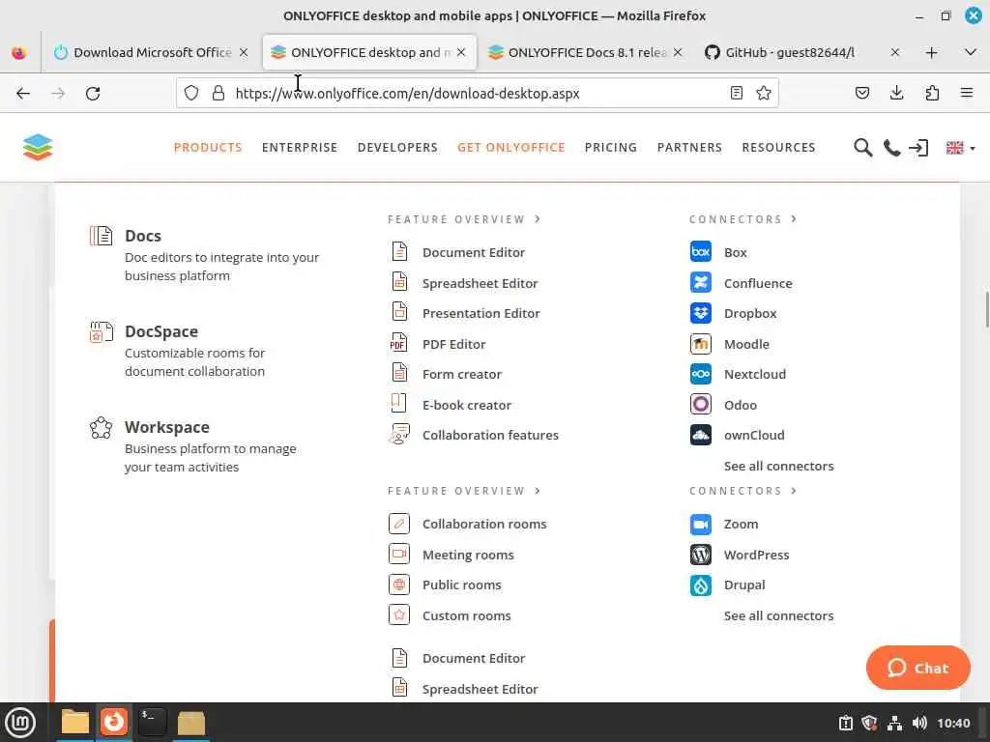Reload the current page
990x742 pixels.
pyautogui.click(x=93, y=94)
